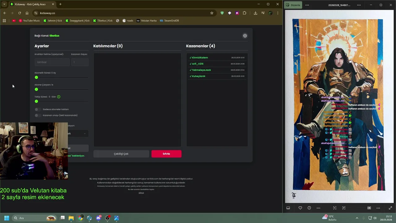Click the visual search scan icon in Photos
This screenshot has width=396, height=223.
[x=334, y=208]
